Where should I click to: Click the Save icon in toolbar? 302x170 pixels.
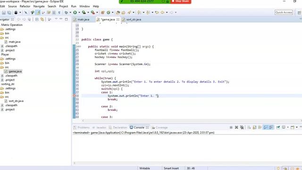click(4, 13)
